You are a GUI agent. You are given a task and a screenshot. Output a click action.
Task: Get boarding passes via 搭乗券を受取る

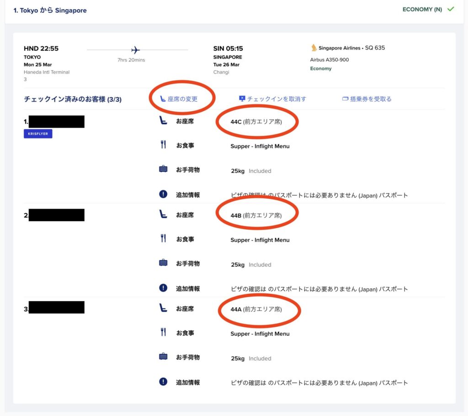click(367, 99)
